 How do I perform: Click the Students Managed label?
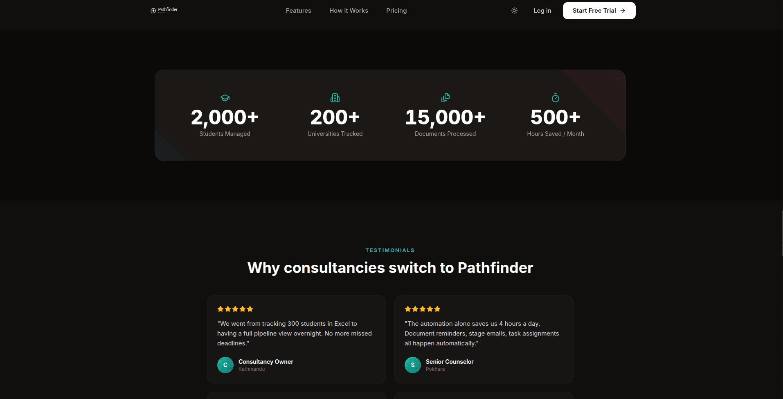click(225, 134)
